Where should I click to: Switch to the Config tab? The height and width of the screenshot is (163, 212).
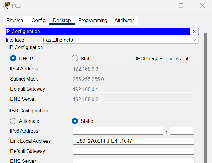38,20
